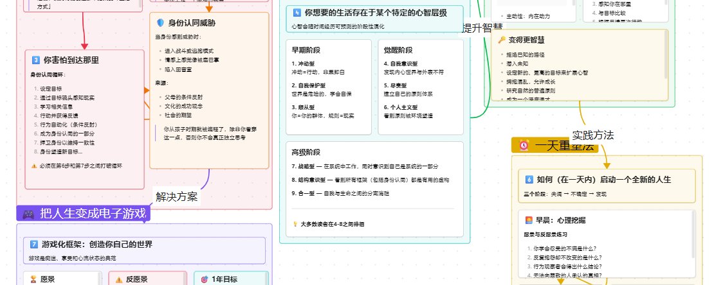The image size is (714, 285).
Task: Click stage entry 3. 顺从型
Action: (303, 107)
